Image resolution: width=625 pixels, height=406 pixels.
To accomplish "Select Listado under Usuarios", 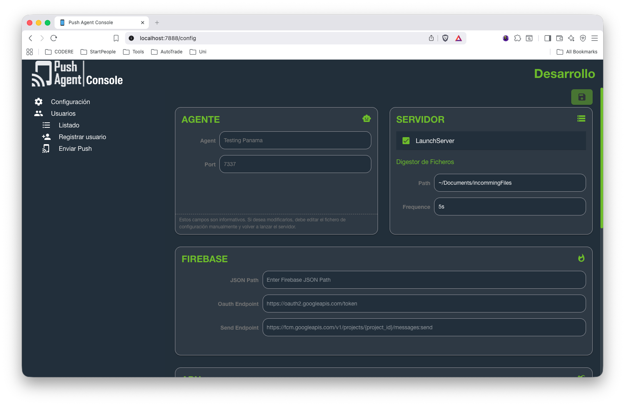I will (x=69, y=125).
